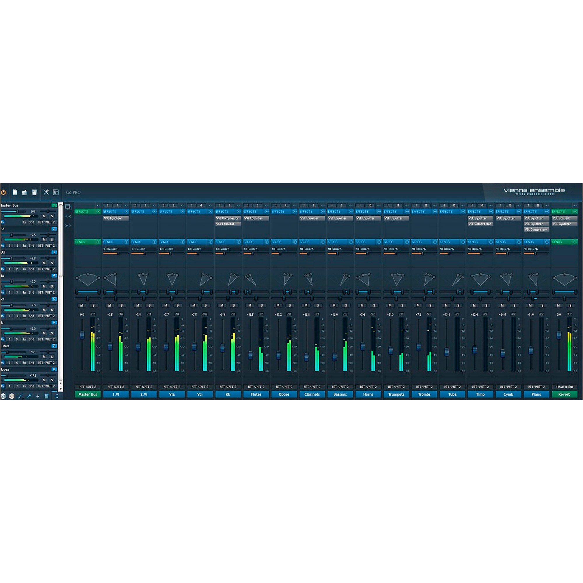Mute the Trumpets mixer strip
This screenshot has width=583, height=583.
[x=390, y=305]
